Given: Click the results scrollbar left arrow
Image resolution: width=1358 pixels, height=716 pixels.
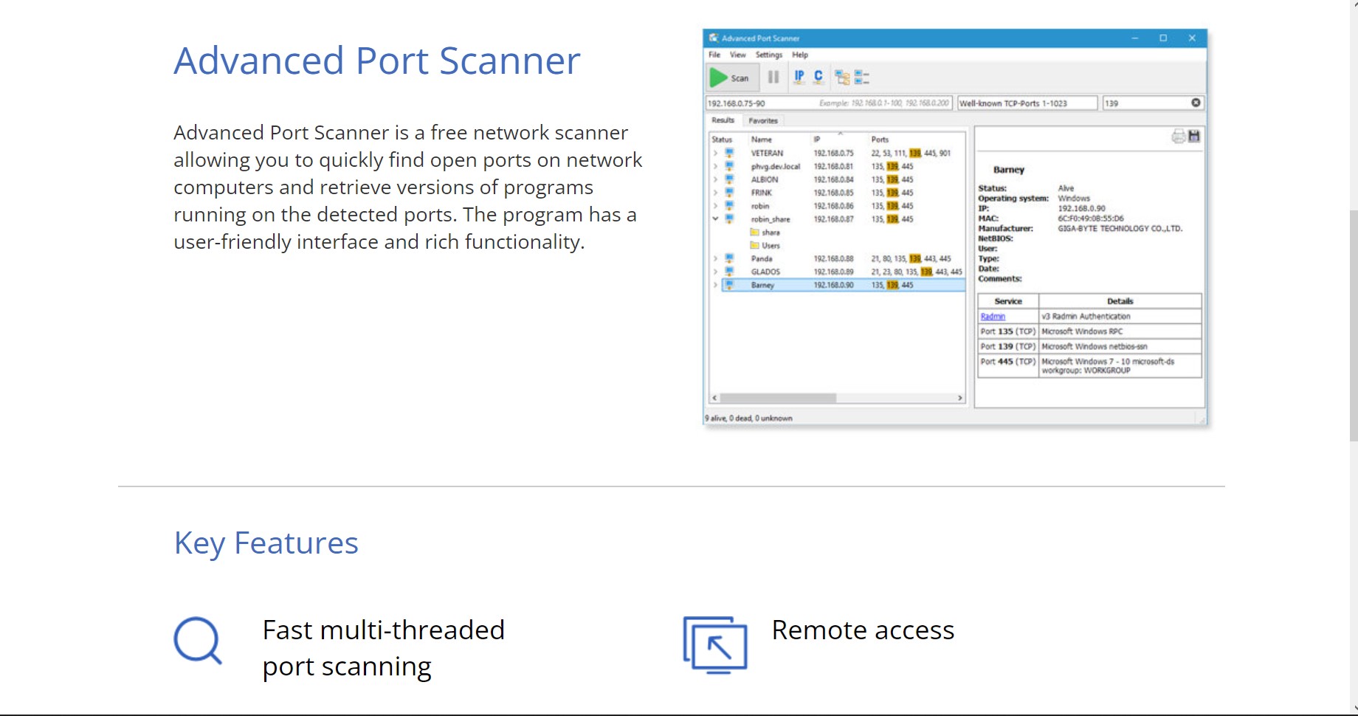Looking at the screenshot, I should 714,398.
